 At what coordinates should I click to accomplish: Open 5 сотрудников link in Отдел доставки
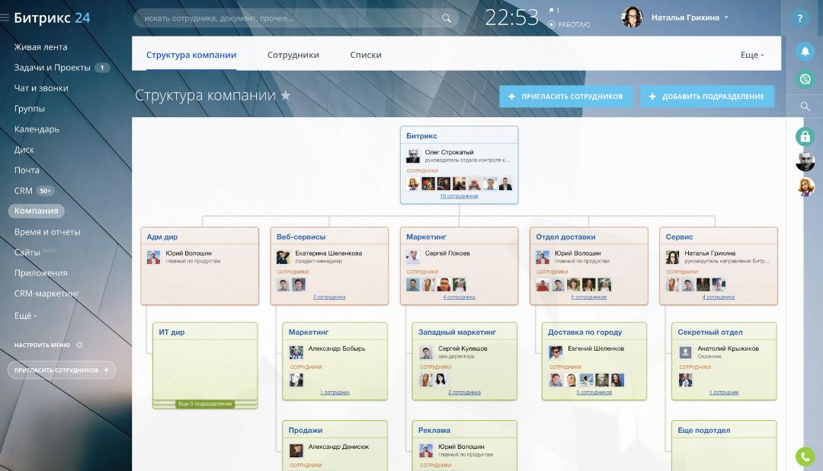tap(588, 297)
